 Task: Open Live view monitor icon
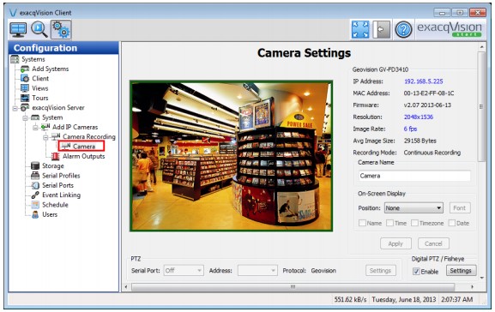(18, 30)
